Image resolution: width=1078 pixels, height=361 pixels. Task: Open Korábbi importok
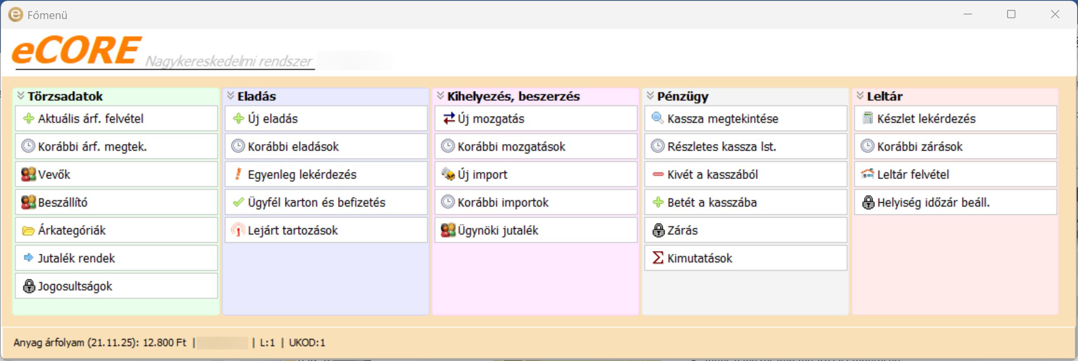[x=536, y=202]
